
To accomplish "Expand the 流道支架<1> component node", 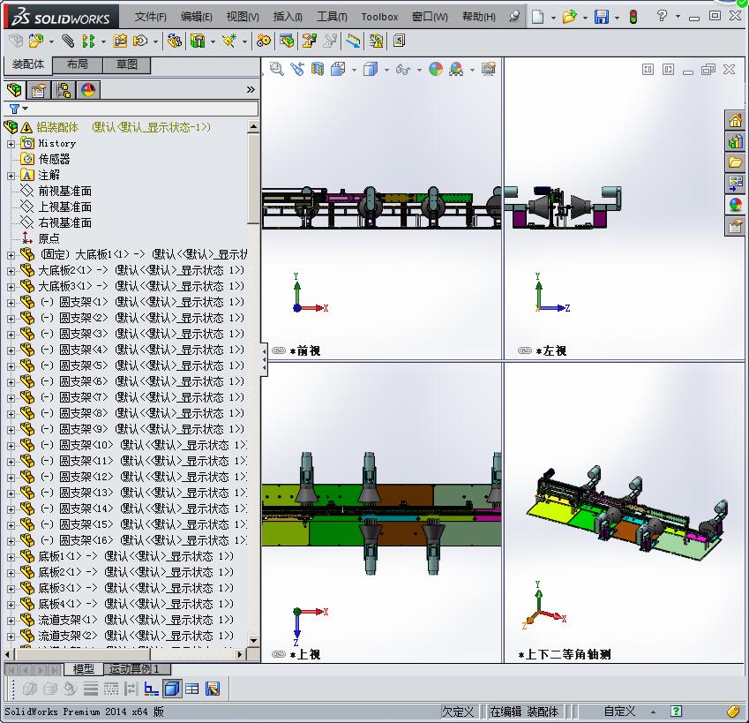I will click(x=11, y=621).
